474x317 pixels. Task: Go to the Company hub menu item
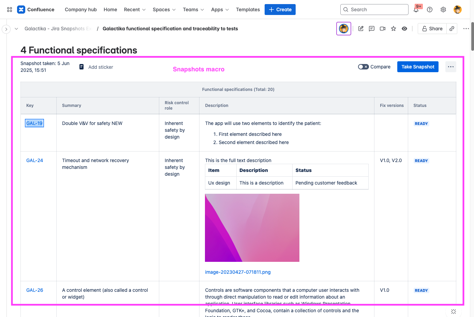click(81, 10)
